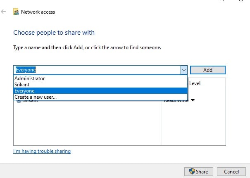Click the Choose people to share with heading

(54, 33)
